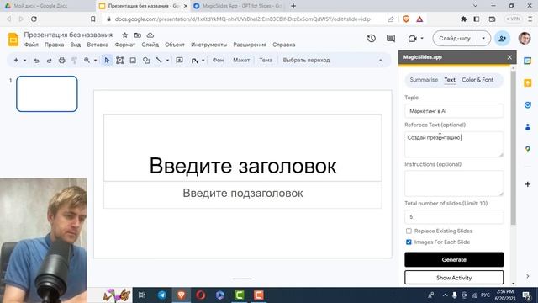Viewport: 538px width, 303px height.
Task: Collapse the toolbar with the chevron
Action: (x=381, y=61)
